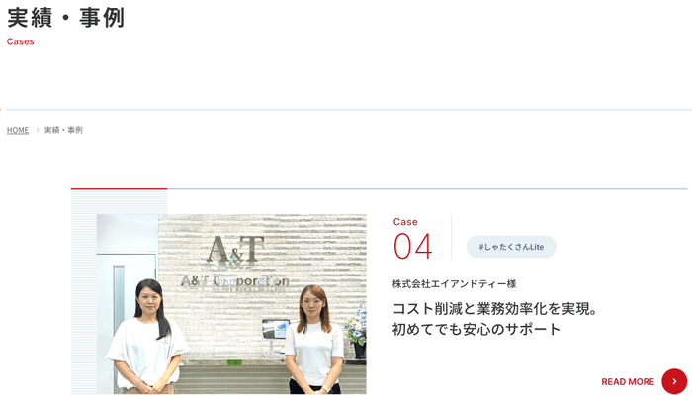Click the コスト削減と業務効率化を実現 headline
This screenshot has height=395, width=692.
[x=495, y=308]
